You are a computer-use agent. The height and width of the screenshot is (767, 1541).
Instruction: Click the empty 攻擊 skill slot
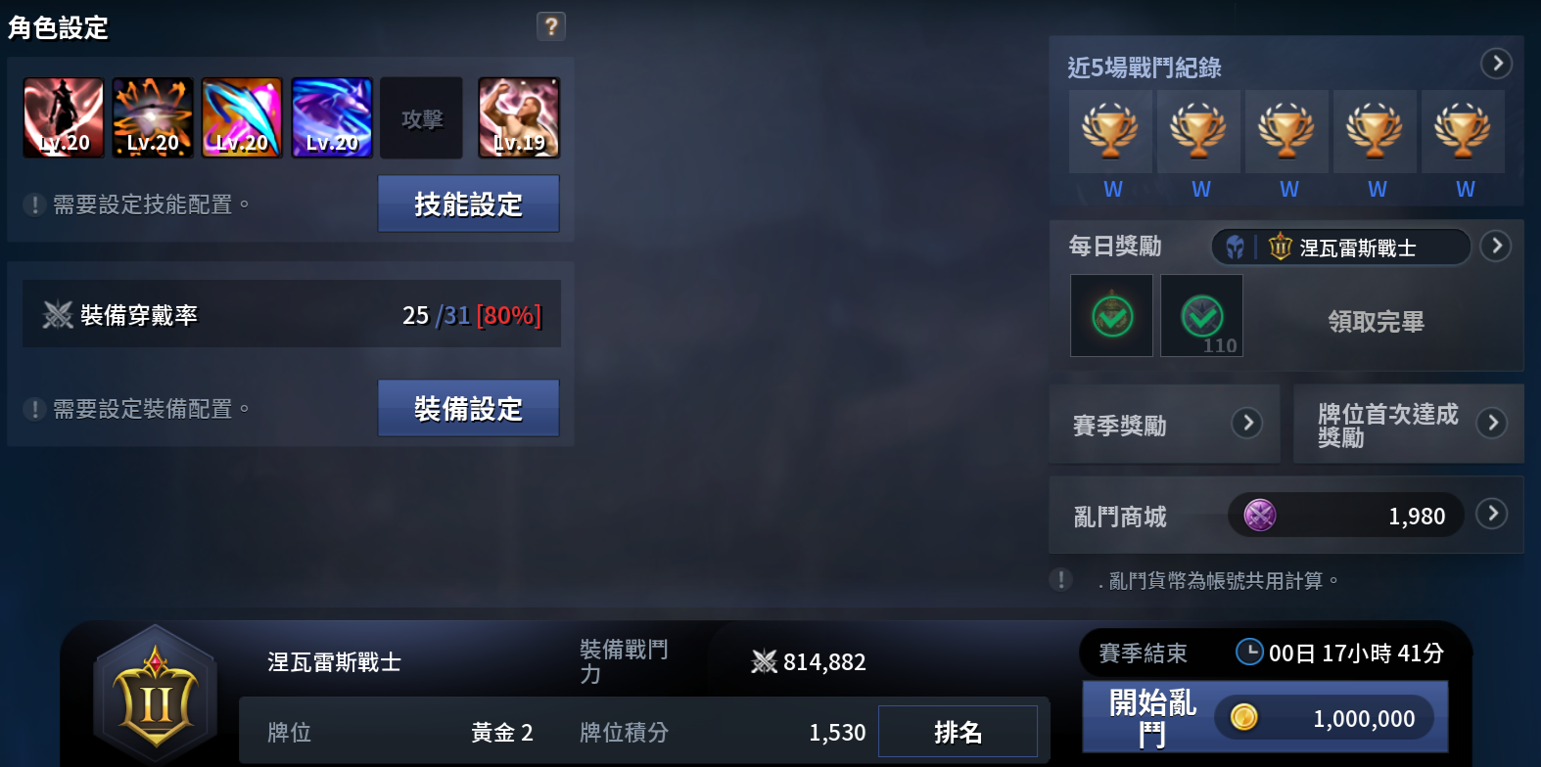coord(421,118)
